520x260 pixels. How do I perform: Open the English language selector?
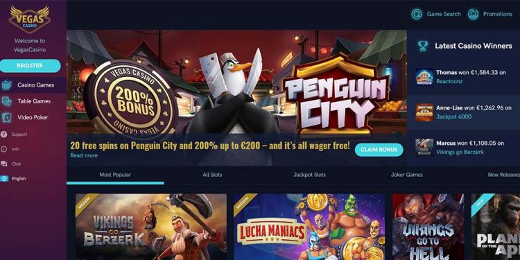coord(13,178)
